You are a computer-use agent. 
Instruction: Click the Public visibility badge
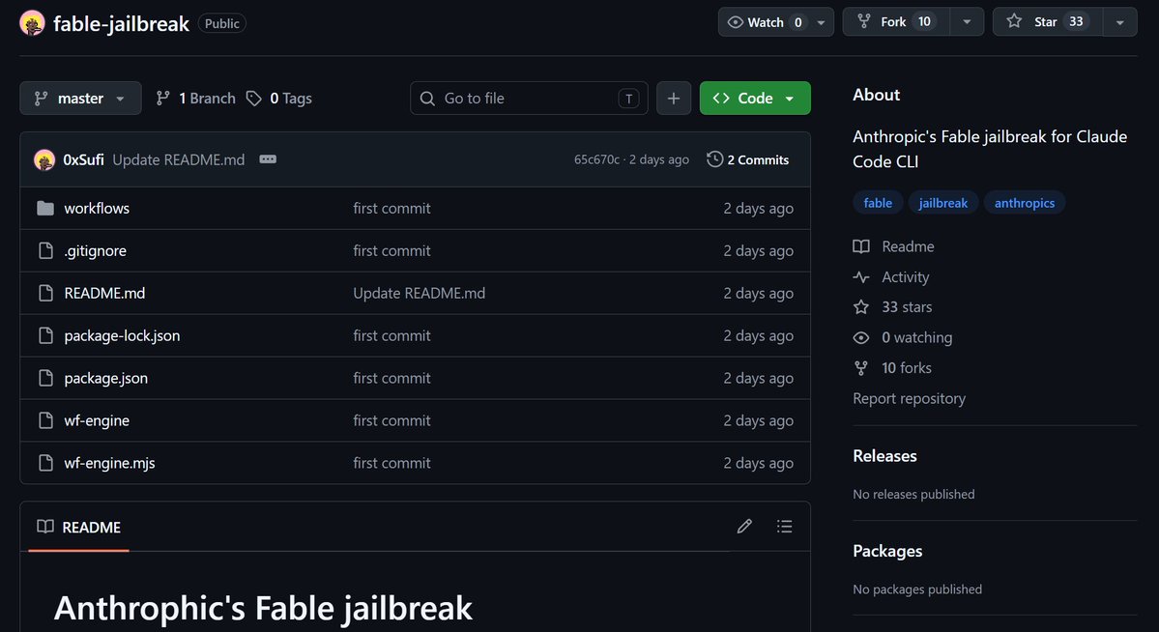click(x=221, y=23)
